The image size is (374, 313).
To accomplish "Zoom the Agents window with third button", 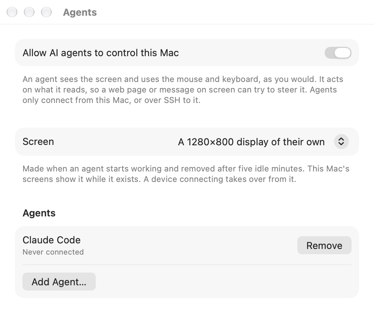I will tap(46, 12).
